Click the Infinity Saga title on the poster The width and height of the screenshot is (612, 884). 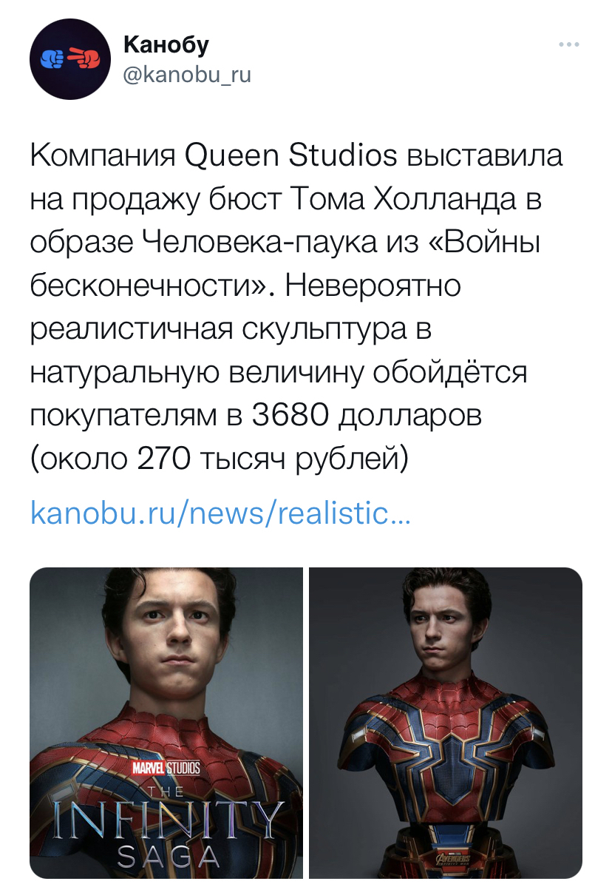click(x=167, y=828)
